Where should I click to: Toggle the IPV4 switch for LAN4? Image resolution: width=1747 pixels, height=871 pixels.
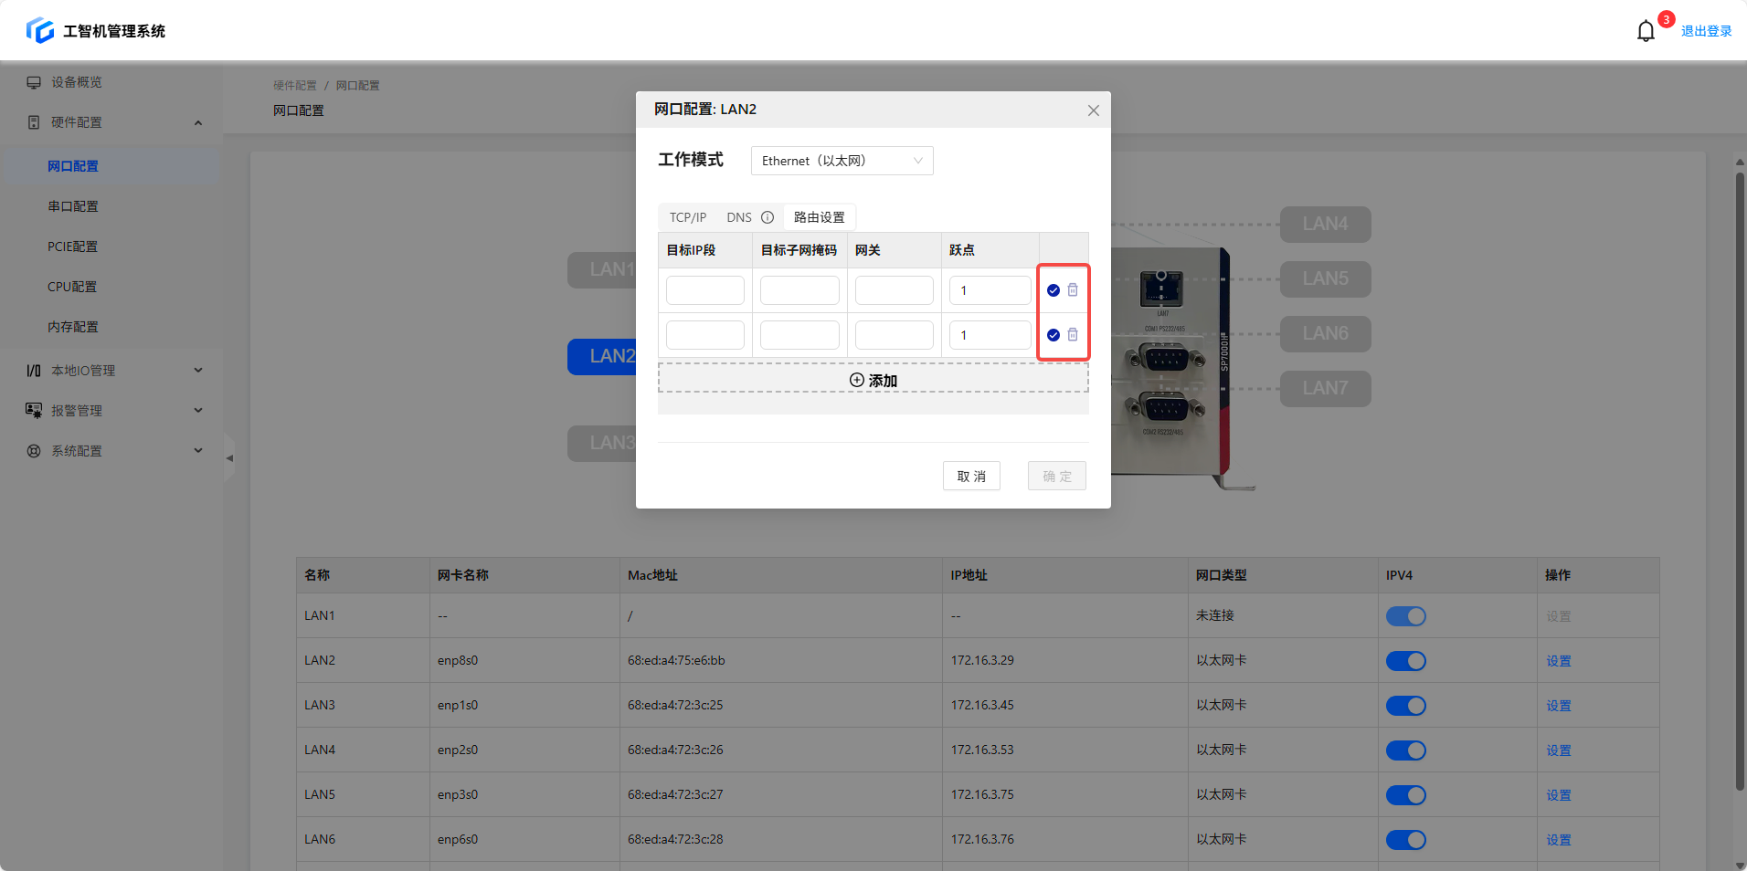(x=1405, y=750)
